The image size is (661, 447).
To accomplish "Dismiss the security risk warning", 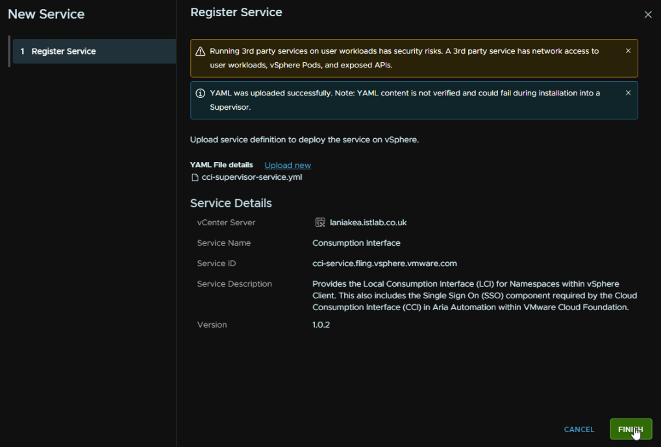I will pyautogui.click(x=628, y=51).
